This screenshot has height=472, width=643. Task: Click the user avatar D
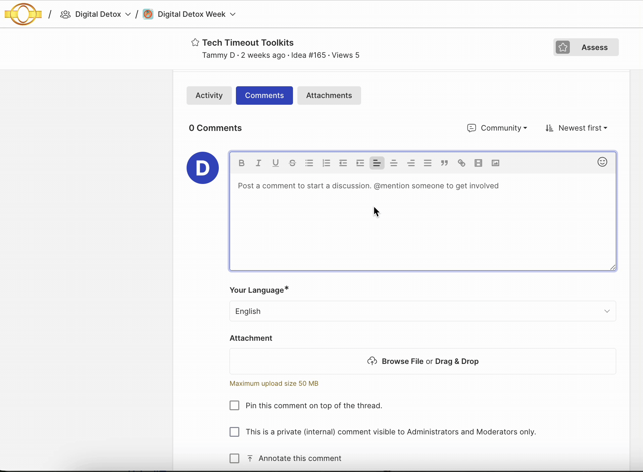point(203,168)
